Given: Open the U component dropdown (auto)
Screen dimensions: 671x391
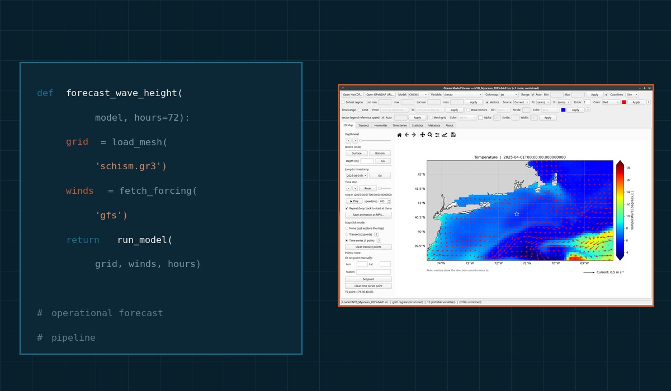Looking at the screenshot, I should pos(543,102).
